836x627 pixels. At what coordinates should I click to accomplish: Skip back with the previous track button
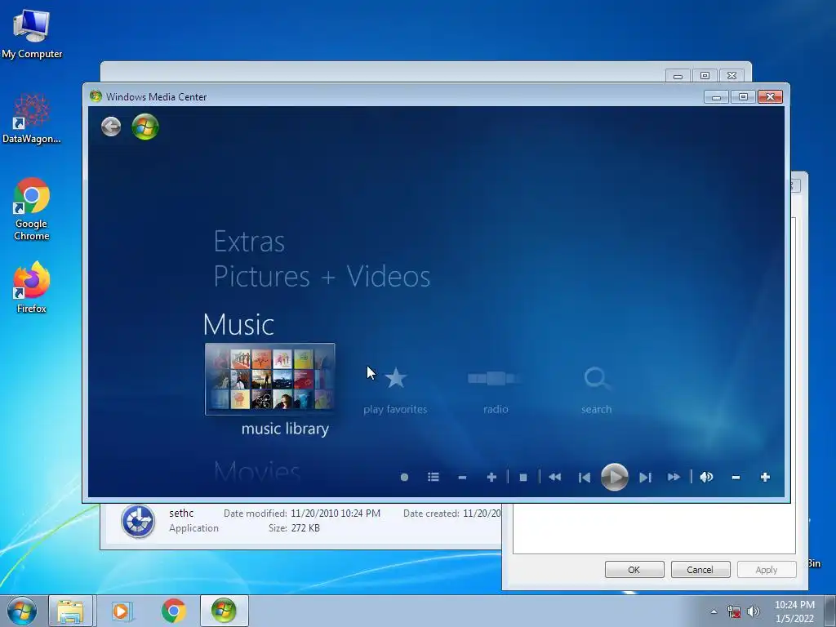585,477
